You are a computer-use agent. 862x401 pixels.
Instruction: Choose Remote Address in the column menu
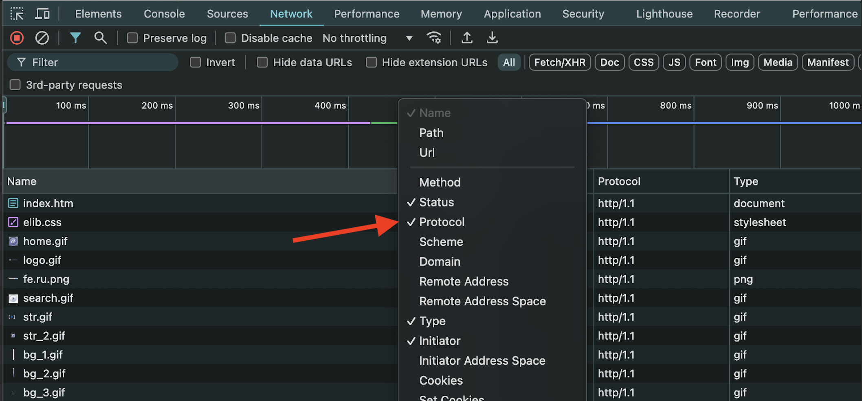click(x=464, y=281)
